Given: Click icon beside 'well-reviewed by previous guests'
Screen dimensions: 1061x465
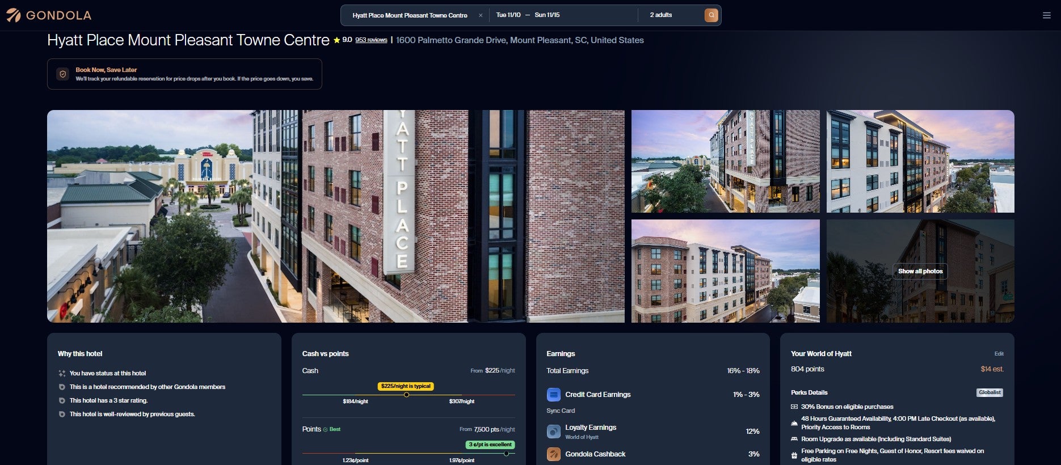Looking at the screenshot, I should (62, 414).
